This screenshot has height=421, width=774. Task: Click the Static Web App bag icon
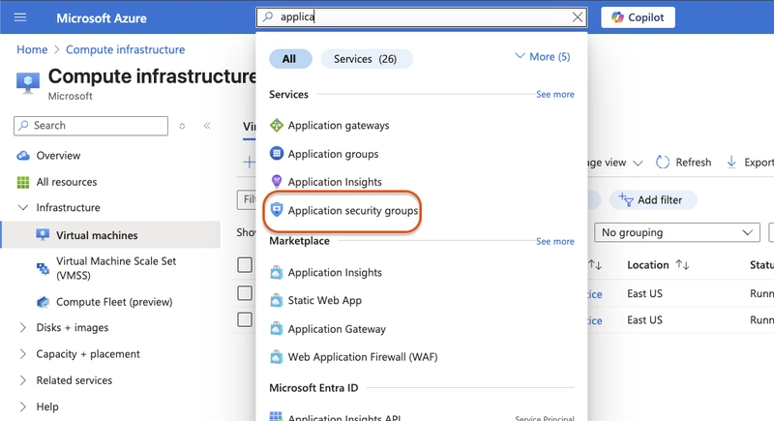pyautogui.click(x=277, y=300)
